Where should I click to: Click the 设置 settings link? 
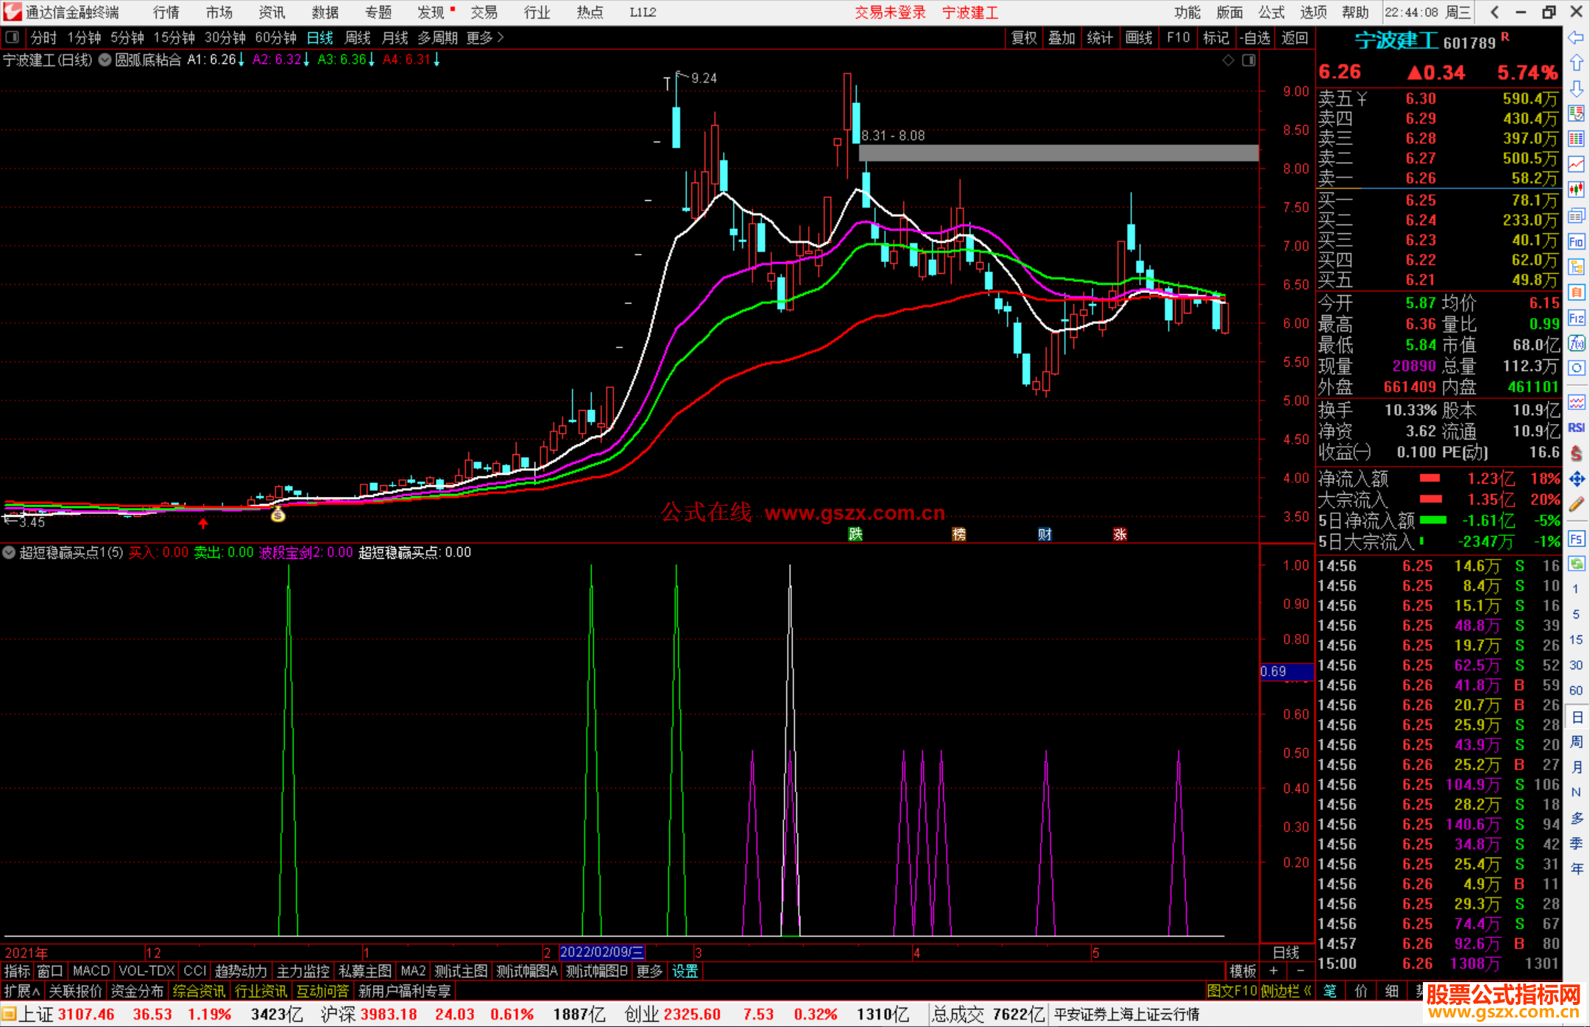[685, 971]
